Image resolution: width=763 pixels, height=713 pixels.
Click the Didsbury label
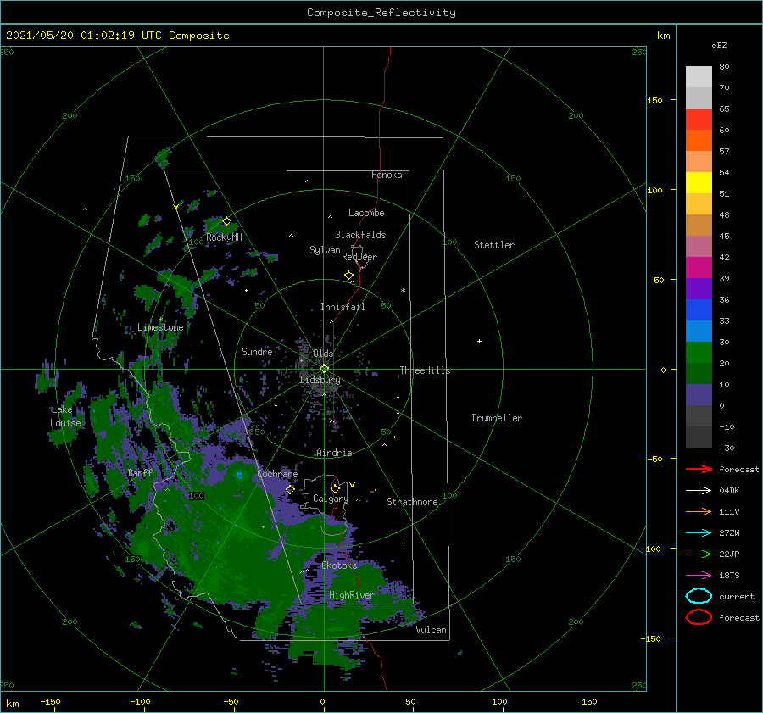pos(320,380)
